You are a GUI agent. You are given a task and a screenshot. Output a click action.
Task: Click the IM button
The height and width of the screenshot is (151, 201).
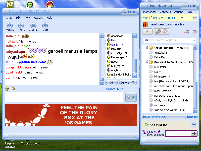tap(111, 83)
